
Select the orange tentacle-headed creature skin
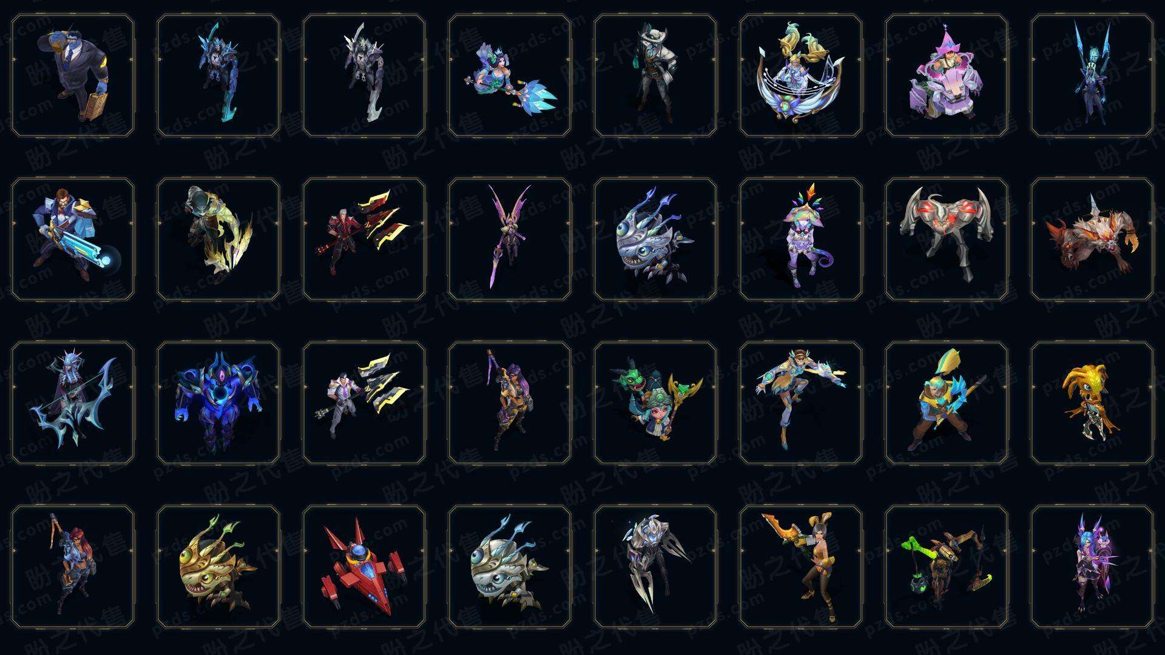tap(1092, 403)
